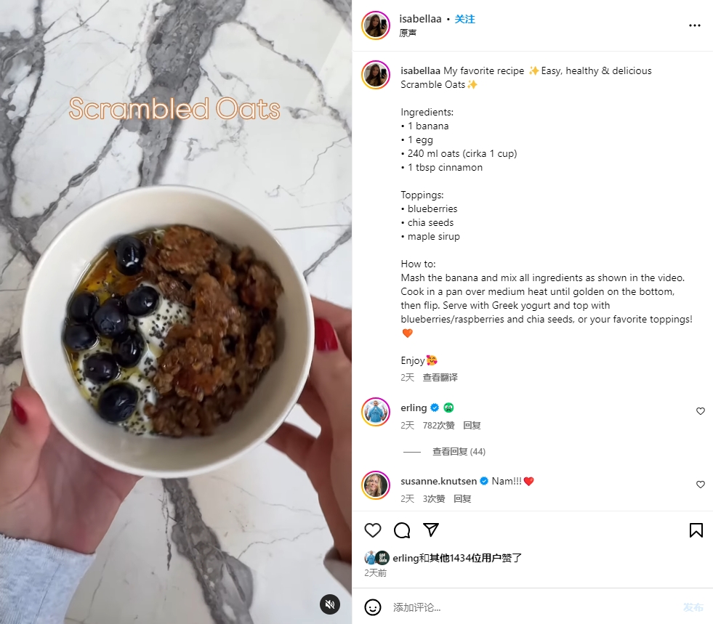Open emoji picker in comment box

click(372, 607)
